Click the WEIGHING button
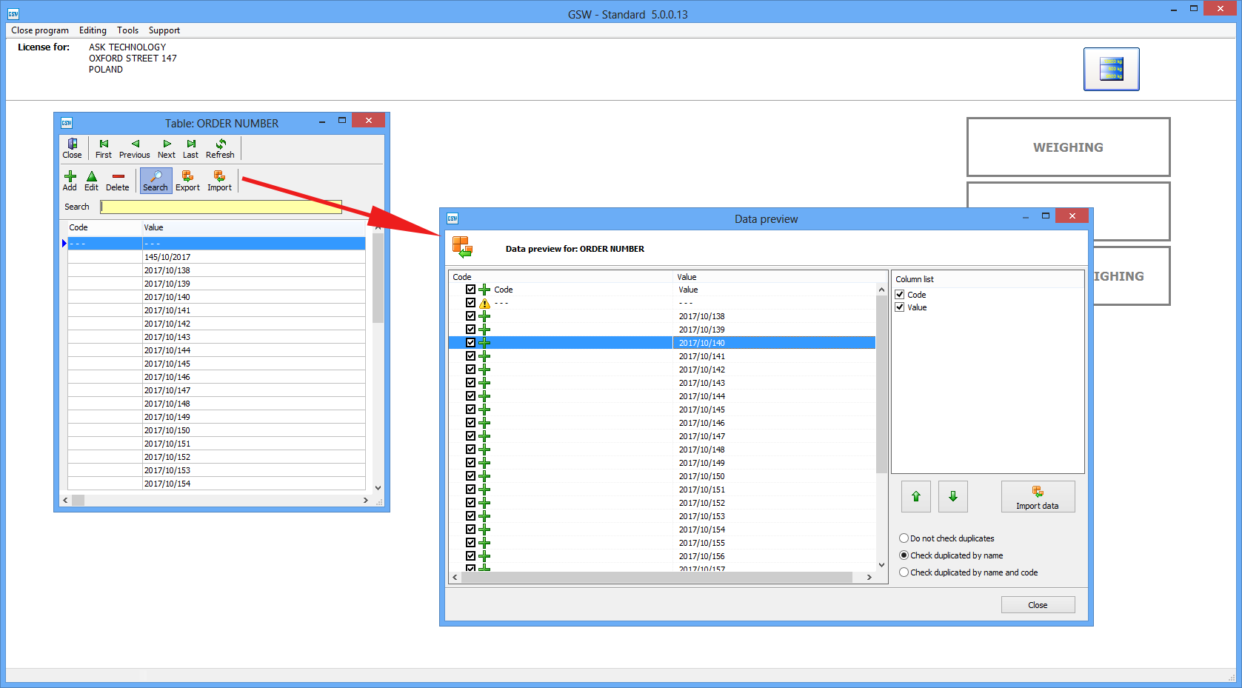Screen dimensions: 1242x688 (1067, 147)
